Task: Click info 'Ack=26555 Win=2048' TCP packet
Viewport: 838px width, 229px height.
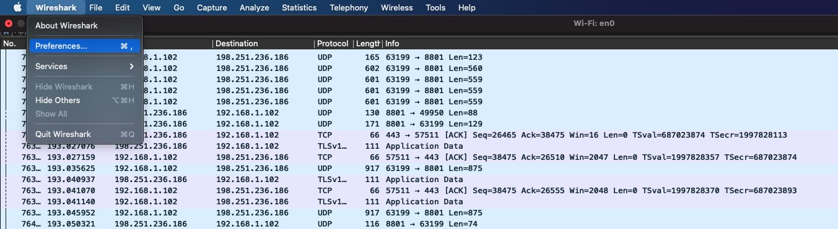Action: [591, 190]
